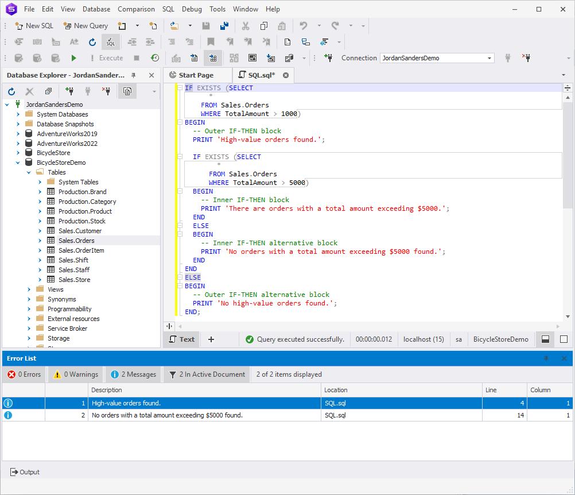This screenshot has width=575, height=495.
Task: Open the Database menu
Action: click(96, 9)
